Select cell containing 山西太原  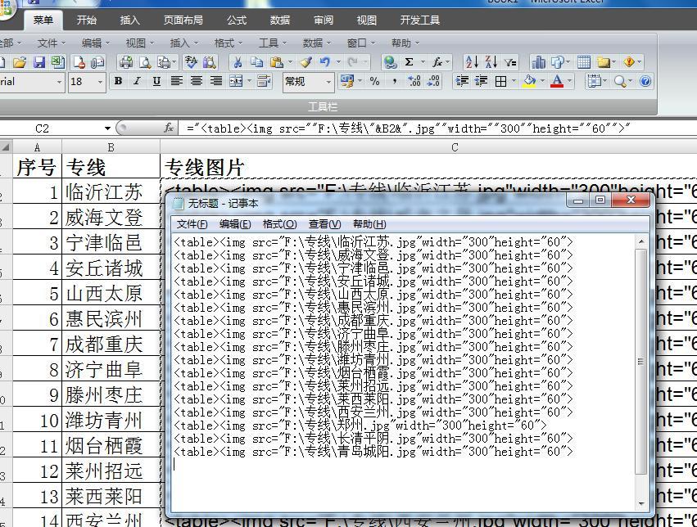(x=111, y=293)
